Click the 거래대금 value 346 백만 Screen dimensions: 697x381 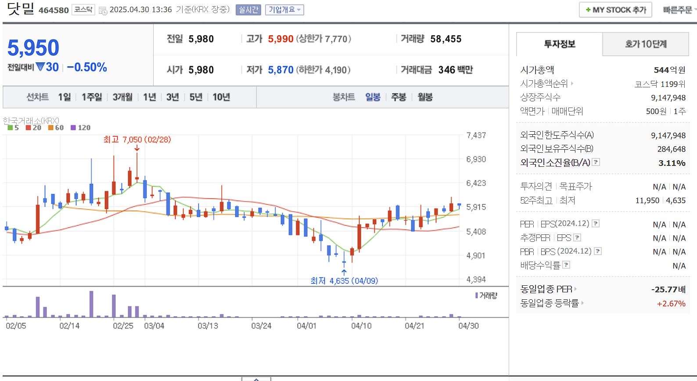coord(456,70)
